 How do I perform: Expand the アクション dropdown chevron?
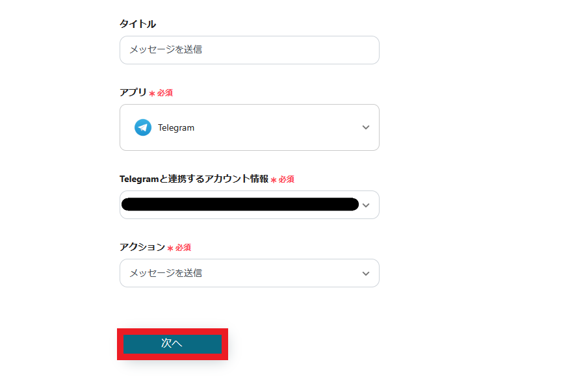click(365, 273)
